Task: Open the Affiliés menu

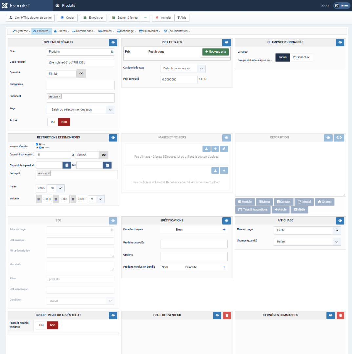Action: click(106, 31)
